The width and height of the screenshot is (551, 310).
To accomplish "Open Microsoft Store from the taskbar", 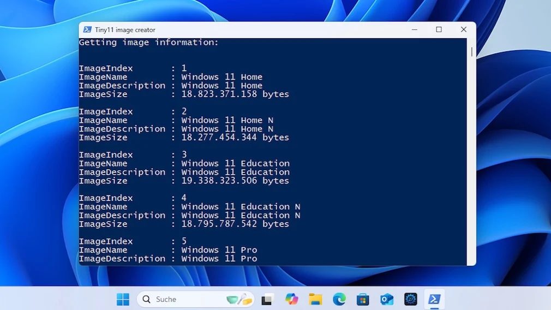I will 363,300.
